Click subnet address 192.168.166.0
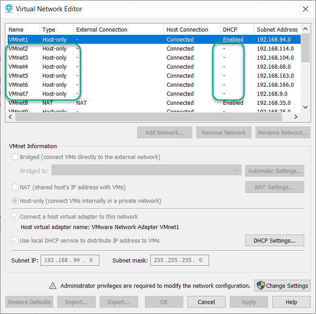 click(275, 85)
